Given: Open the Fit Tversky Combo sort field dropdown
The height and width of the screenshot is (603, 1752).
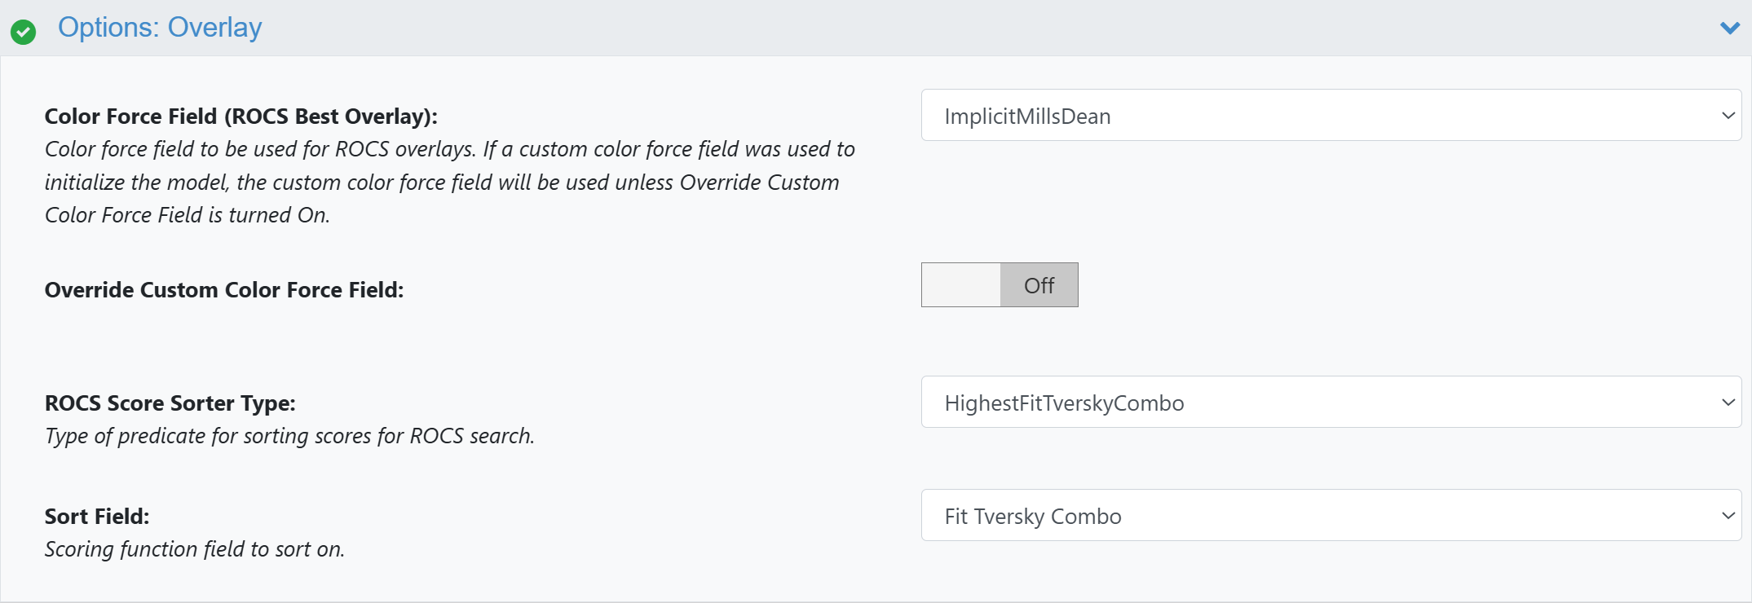Looking at the screenshot, I should point(1331,516).
